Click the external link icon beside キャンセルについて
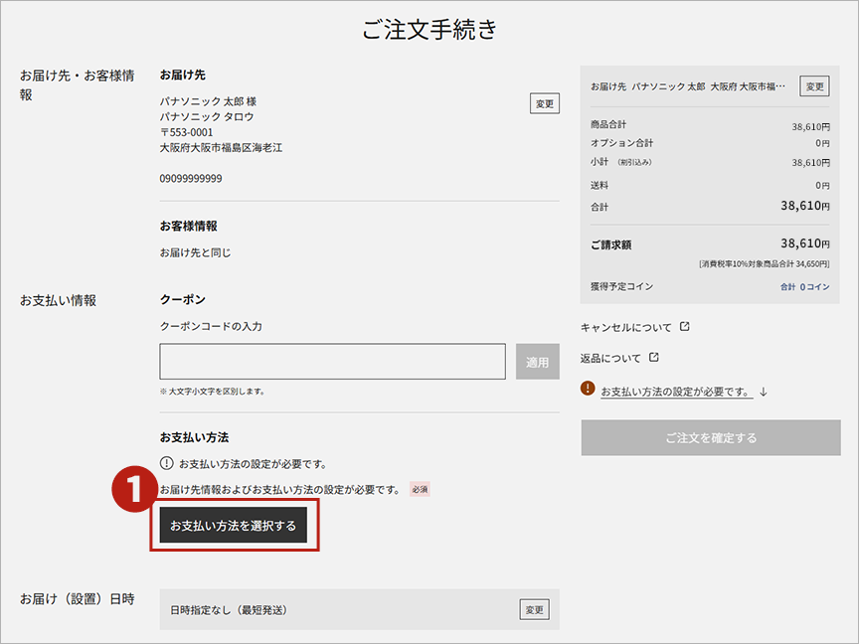 (684, 327)
